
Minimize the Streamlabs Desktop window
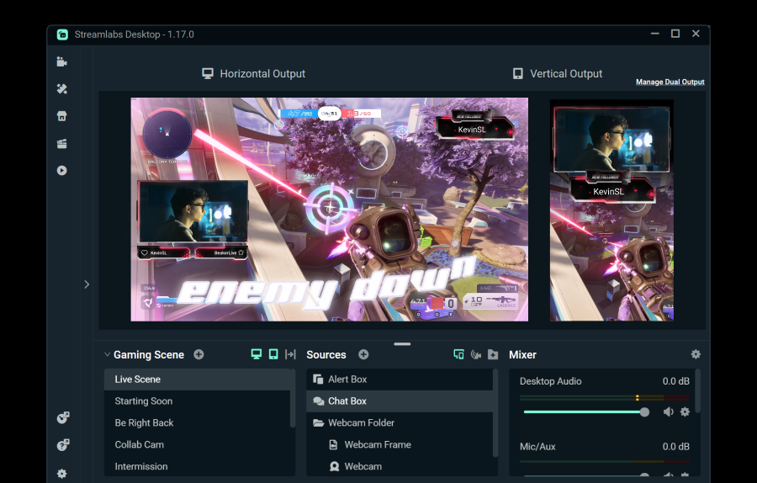tap(654, 34)
